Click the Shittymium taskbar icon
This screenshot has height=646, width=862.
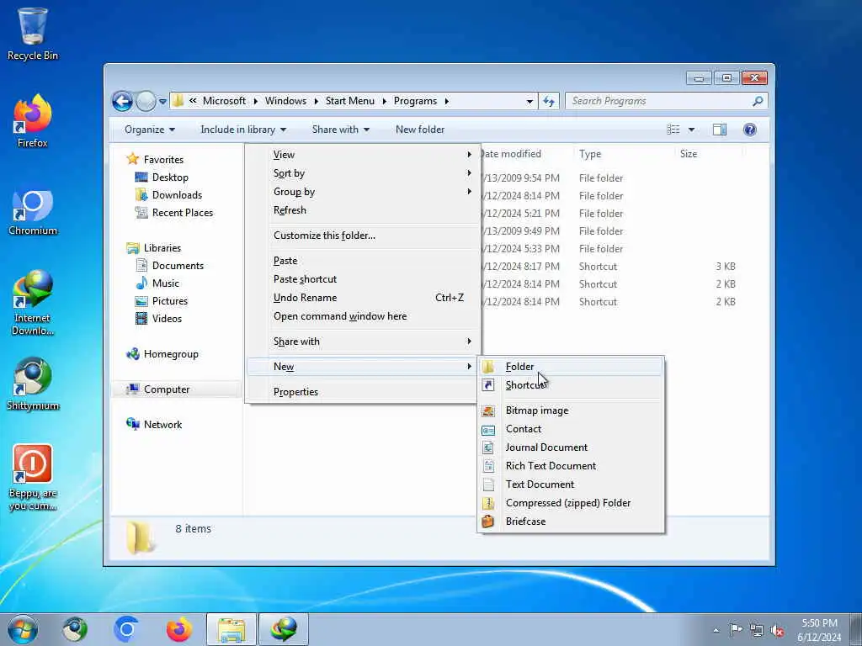click(x=75, y=629)
